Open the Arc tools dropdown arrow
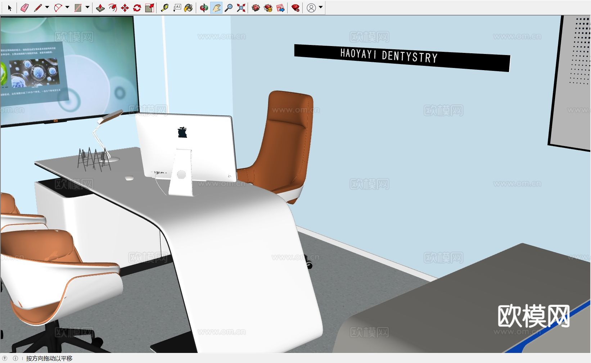The width and height of the screenshot is (591, 363). [x=67, y=8]
